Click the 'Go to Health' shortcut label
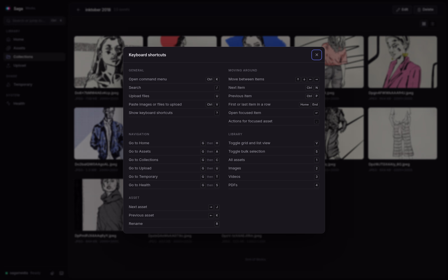The image size is (448, 280). (x=139, y=185)
